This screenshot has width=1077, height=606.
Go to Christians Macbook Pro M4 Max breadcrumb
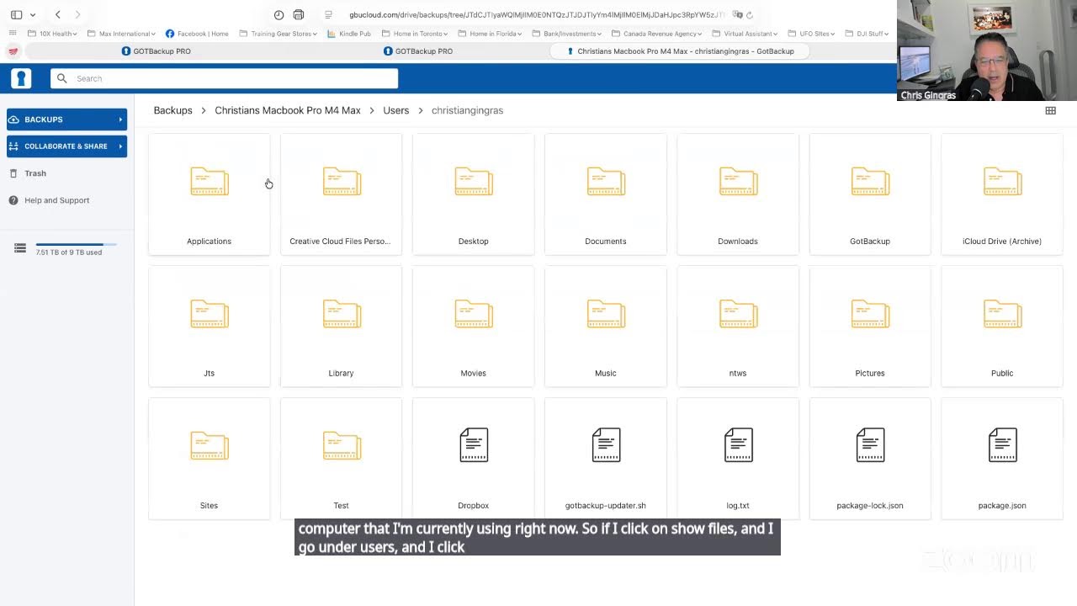288,110
